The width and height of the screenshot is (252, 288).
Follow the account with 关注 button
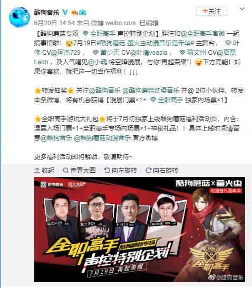point(211,12)
